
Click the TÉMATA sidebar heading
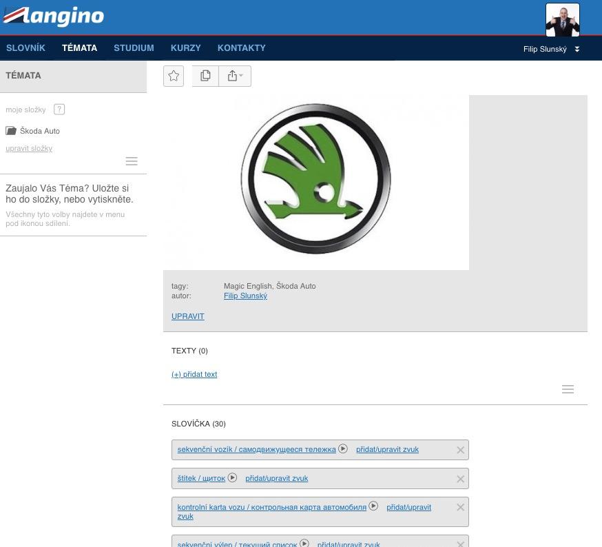point(23,76)
